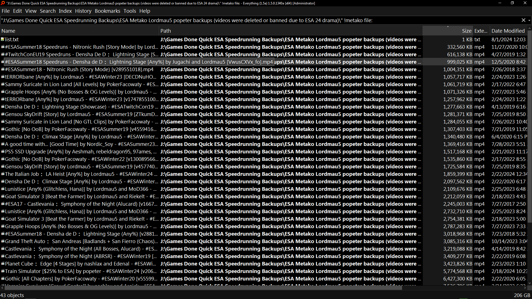Open the Help menu
Screen dimensions: 532x299
(145, 11)
